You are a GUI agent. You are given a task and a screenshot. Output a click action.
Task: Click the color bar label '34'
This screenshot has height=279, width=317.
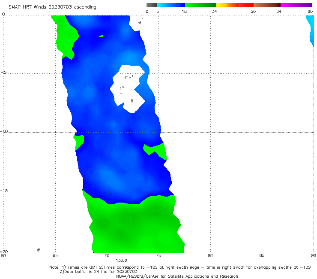coord(215,12)
